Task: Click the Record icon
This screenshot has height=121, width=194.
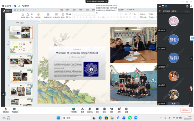Action: pos(105,110)
